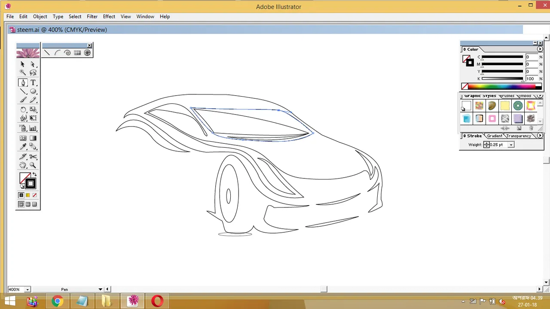
Task: Select the Paintbrush tool
Action: click(23, 100)
